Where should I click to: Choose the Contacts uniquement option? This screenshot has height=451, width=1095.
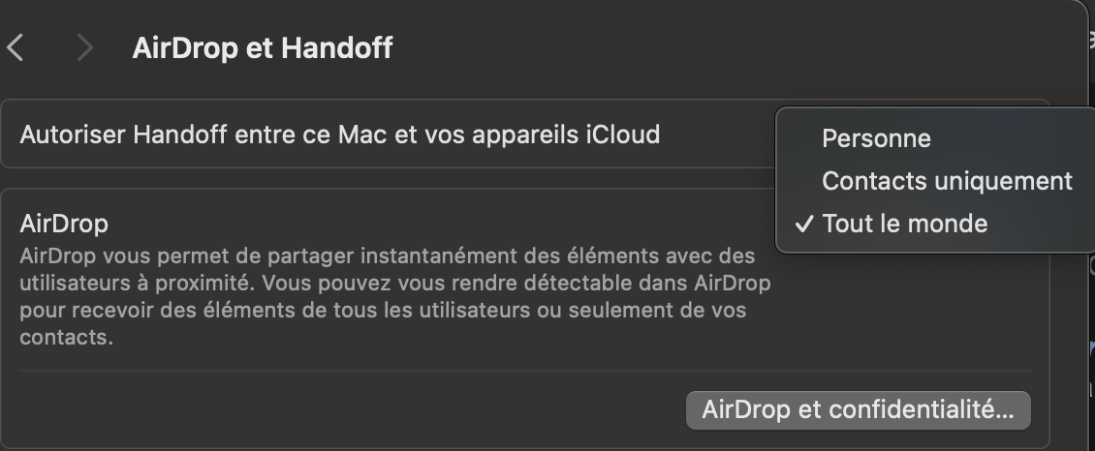tap(947, 181)
